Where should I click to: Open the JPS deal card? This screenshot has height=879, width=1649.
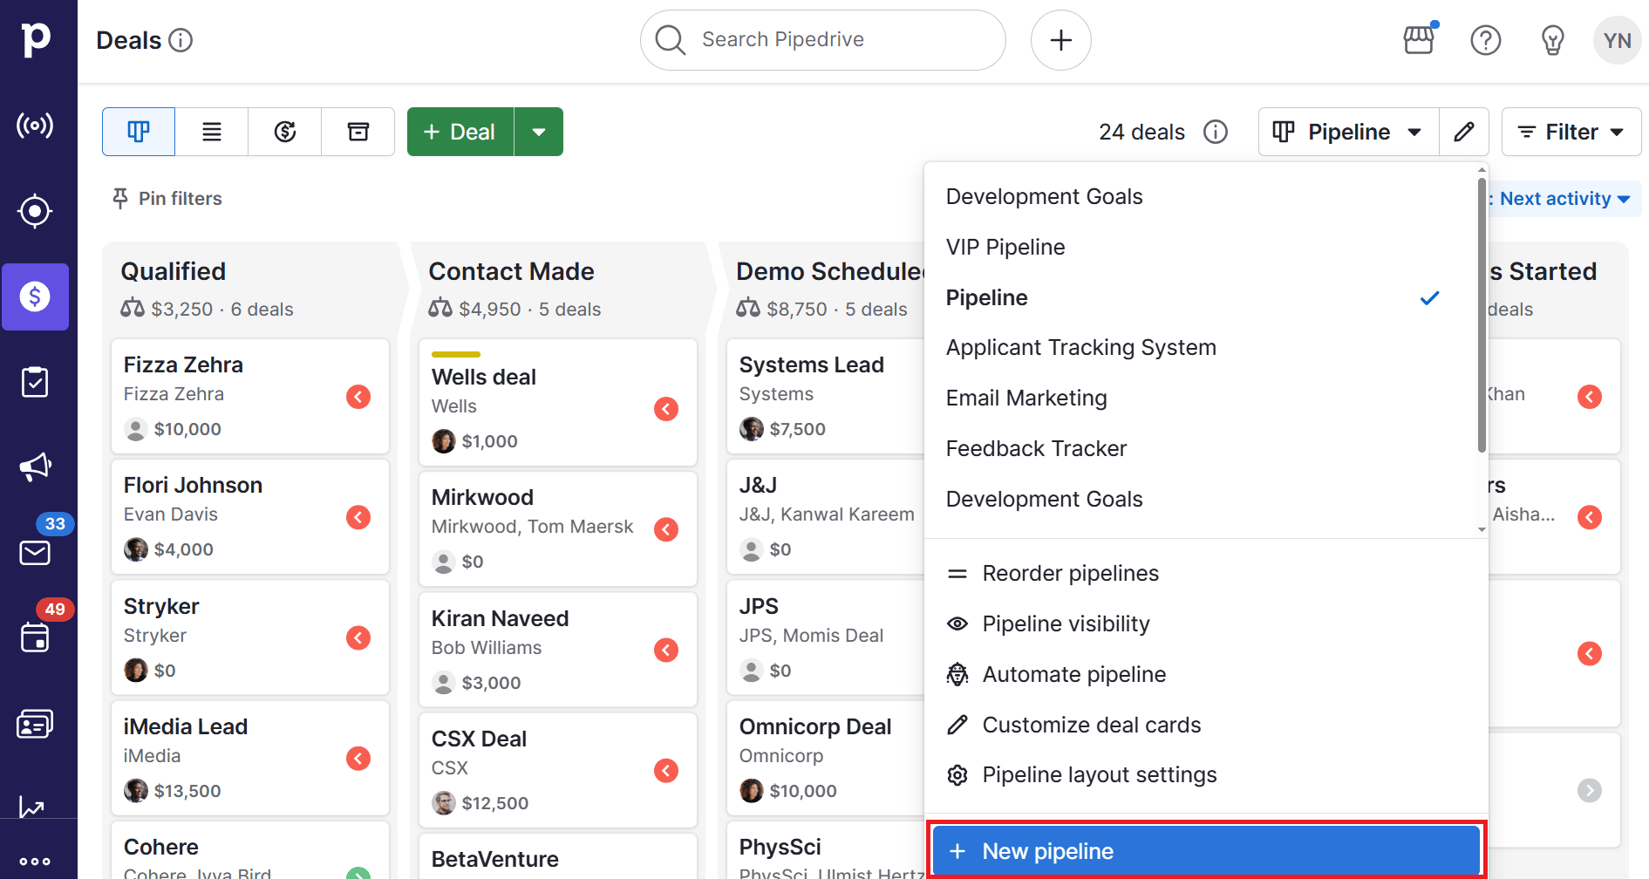826,638
